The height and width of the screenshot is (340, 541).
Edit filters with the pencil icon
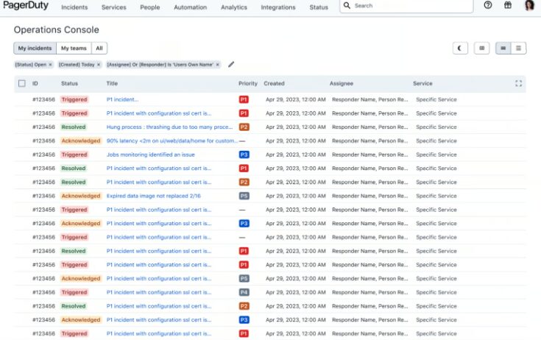(231, 65)
